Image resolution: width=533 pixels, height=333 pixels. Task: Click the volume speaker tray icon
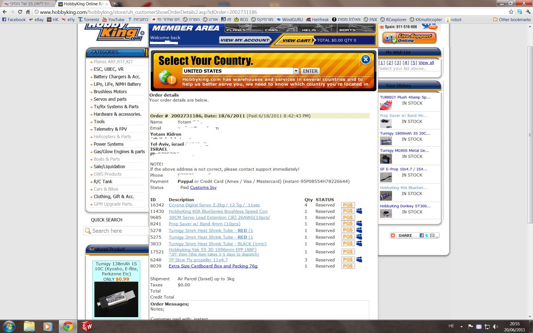click(x=496, y=327)
